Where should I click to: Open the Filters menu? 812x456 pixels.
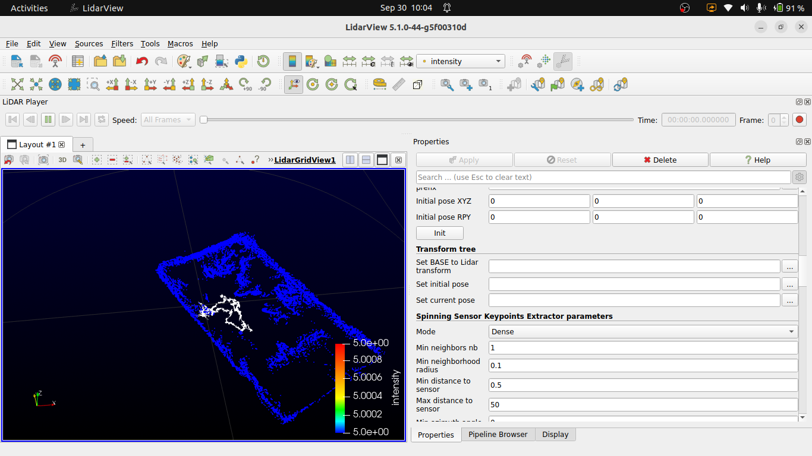click(122, 43)
